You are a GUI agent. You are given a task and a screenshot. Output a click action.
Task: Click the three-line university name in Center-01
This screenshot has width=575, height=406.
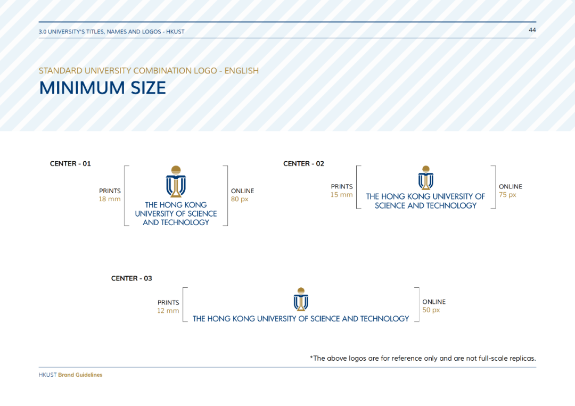click(x=176, y=213)
